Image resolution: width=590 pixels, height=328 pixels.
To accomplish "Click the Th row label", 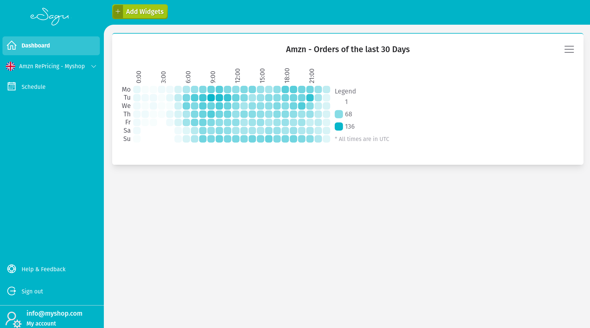I will [x=127, y=114].
